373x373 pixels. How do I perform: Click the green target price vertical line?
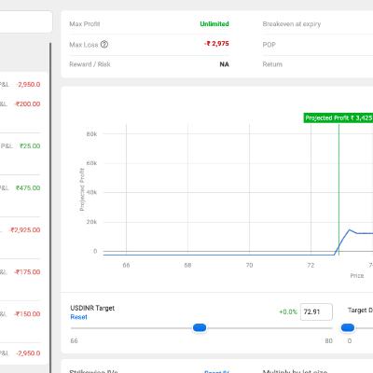tap(338, 189)
